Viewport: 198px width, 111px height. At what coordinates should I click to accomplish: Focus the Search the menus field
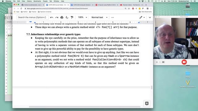(x=32, y=17)
